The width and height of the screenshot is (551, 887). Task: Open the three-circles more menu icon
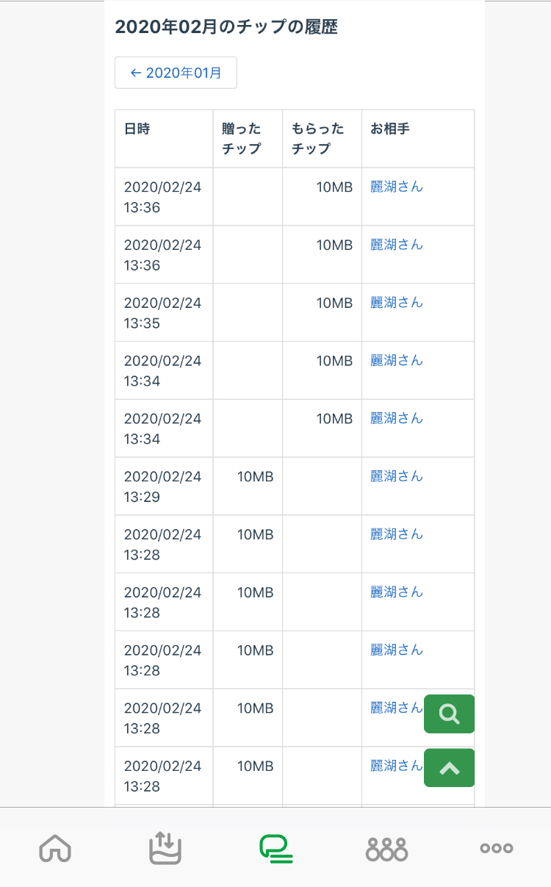[497, 848]
